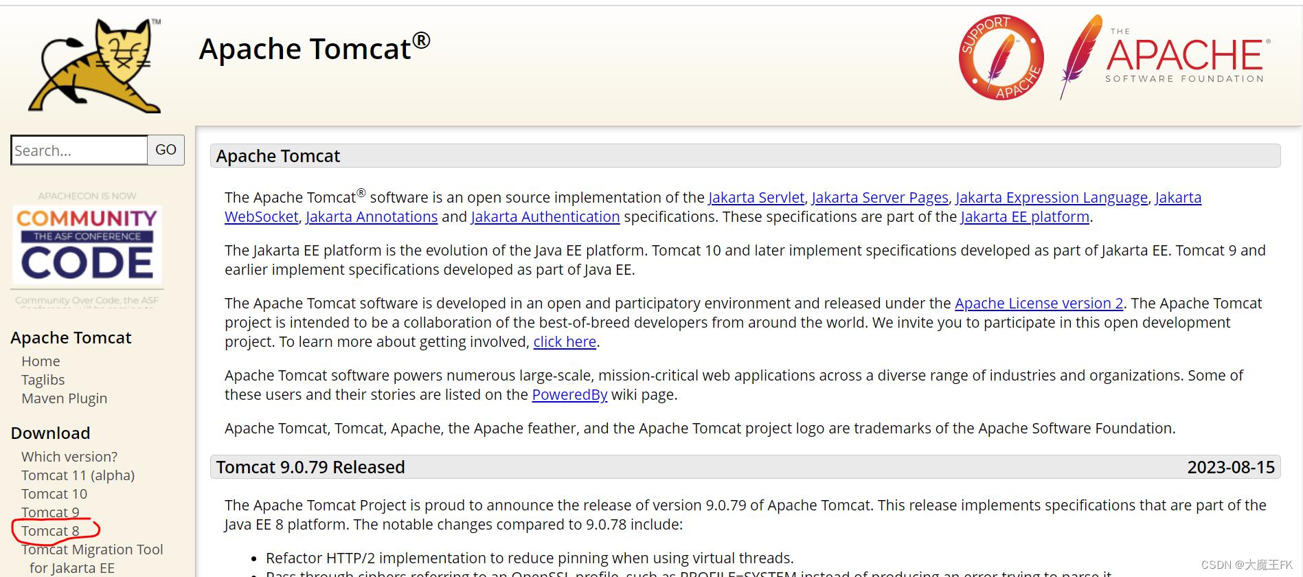Open the Tomcat 8 download link
The height and width of the screenshot is (577, 1303).
50,531
